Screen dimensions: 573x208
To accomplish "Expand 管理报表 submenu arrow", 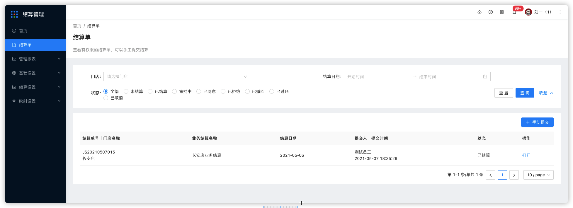I will pyautogui.click(x=59, y=59).
